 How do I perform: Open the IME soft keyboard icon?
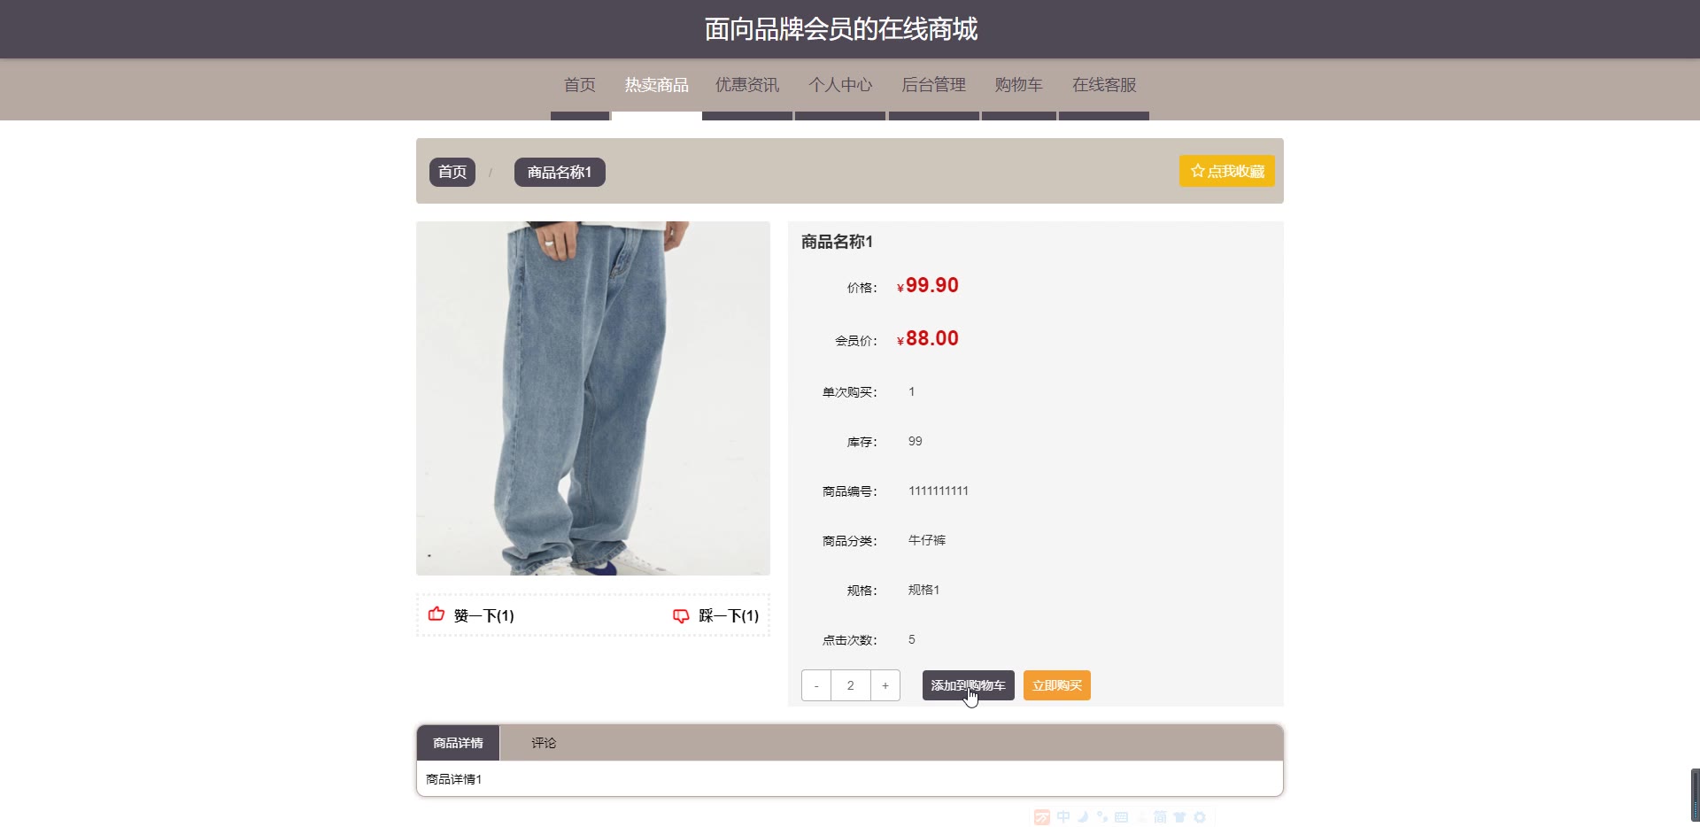point(1121,817)
